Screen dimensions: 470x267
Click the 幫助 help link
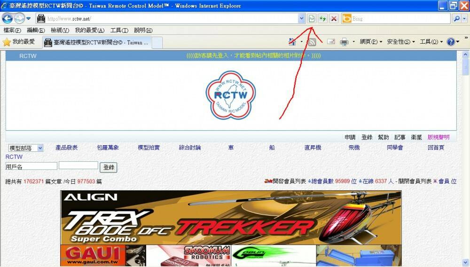(x=383, y=137)
